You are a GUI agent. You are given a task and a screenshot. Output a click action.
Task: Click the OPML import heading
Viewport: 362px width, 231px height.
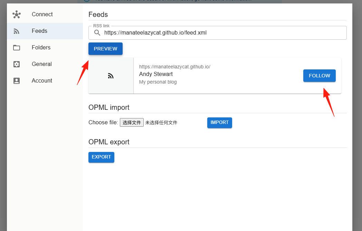point(109,107)
